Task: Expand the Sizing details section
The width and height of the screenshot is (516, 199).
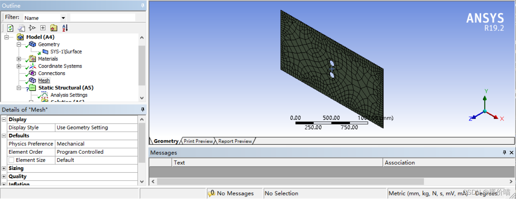Action: coord(4,168)
